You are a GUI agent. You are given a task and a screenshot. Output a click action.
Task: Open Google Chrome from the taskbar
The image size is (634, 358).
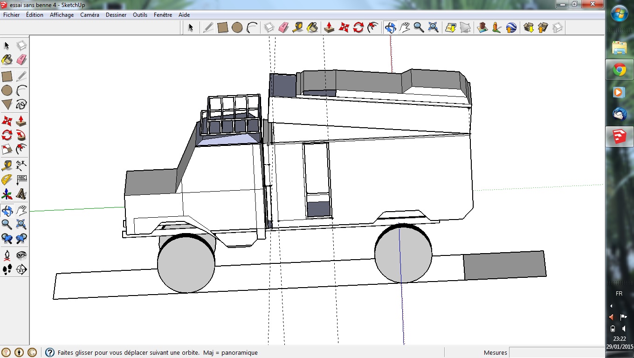[619, 70]
